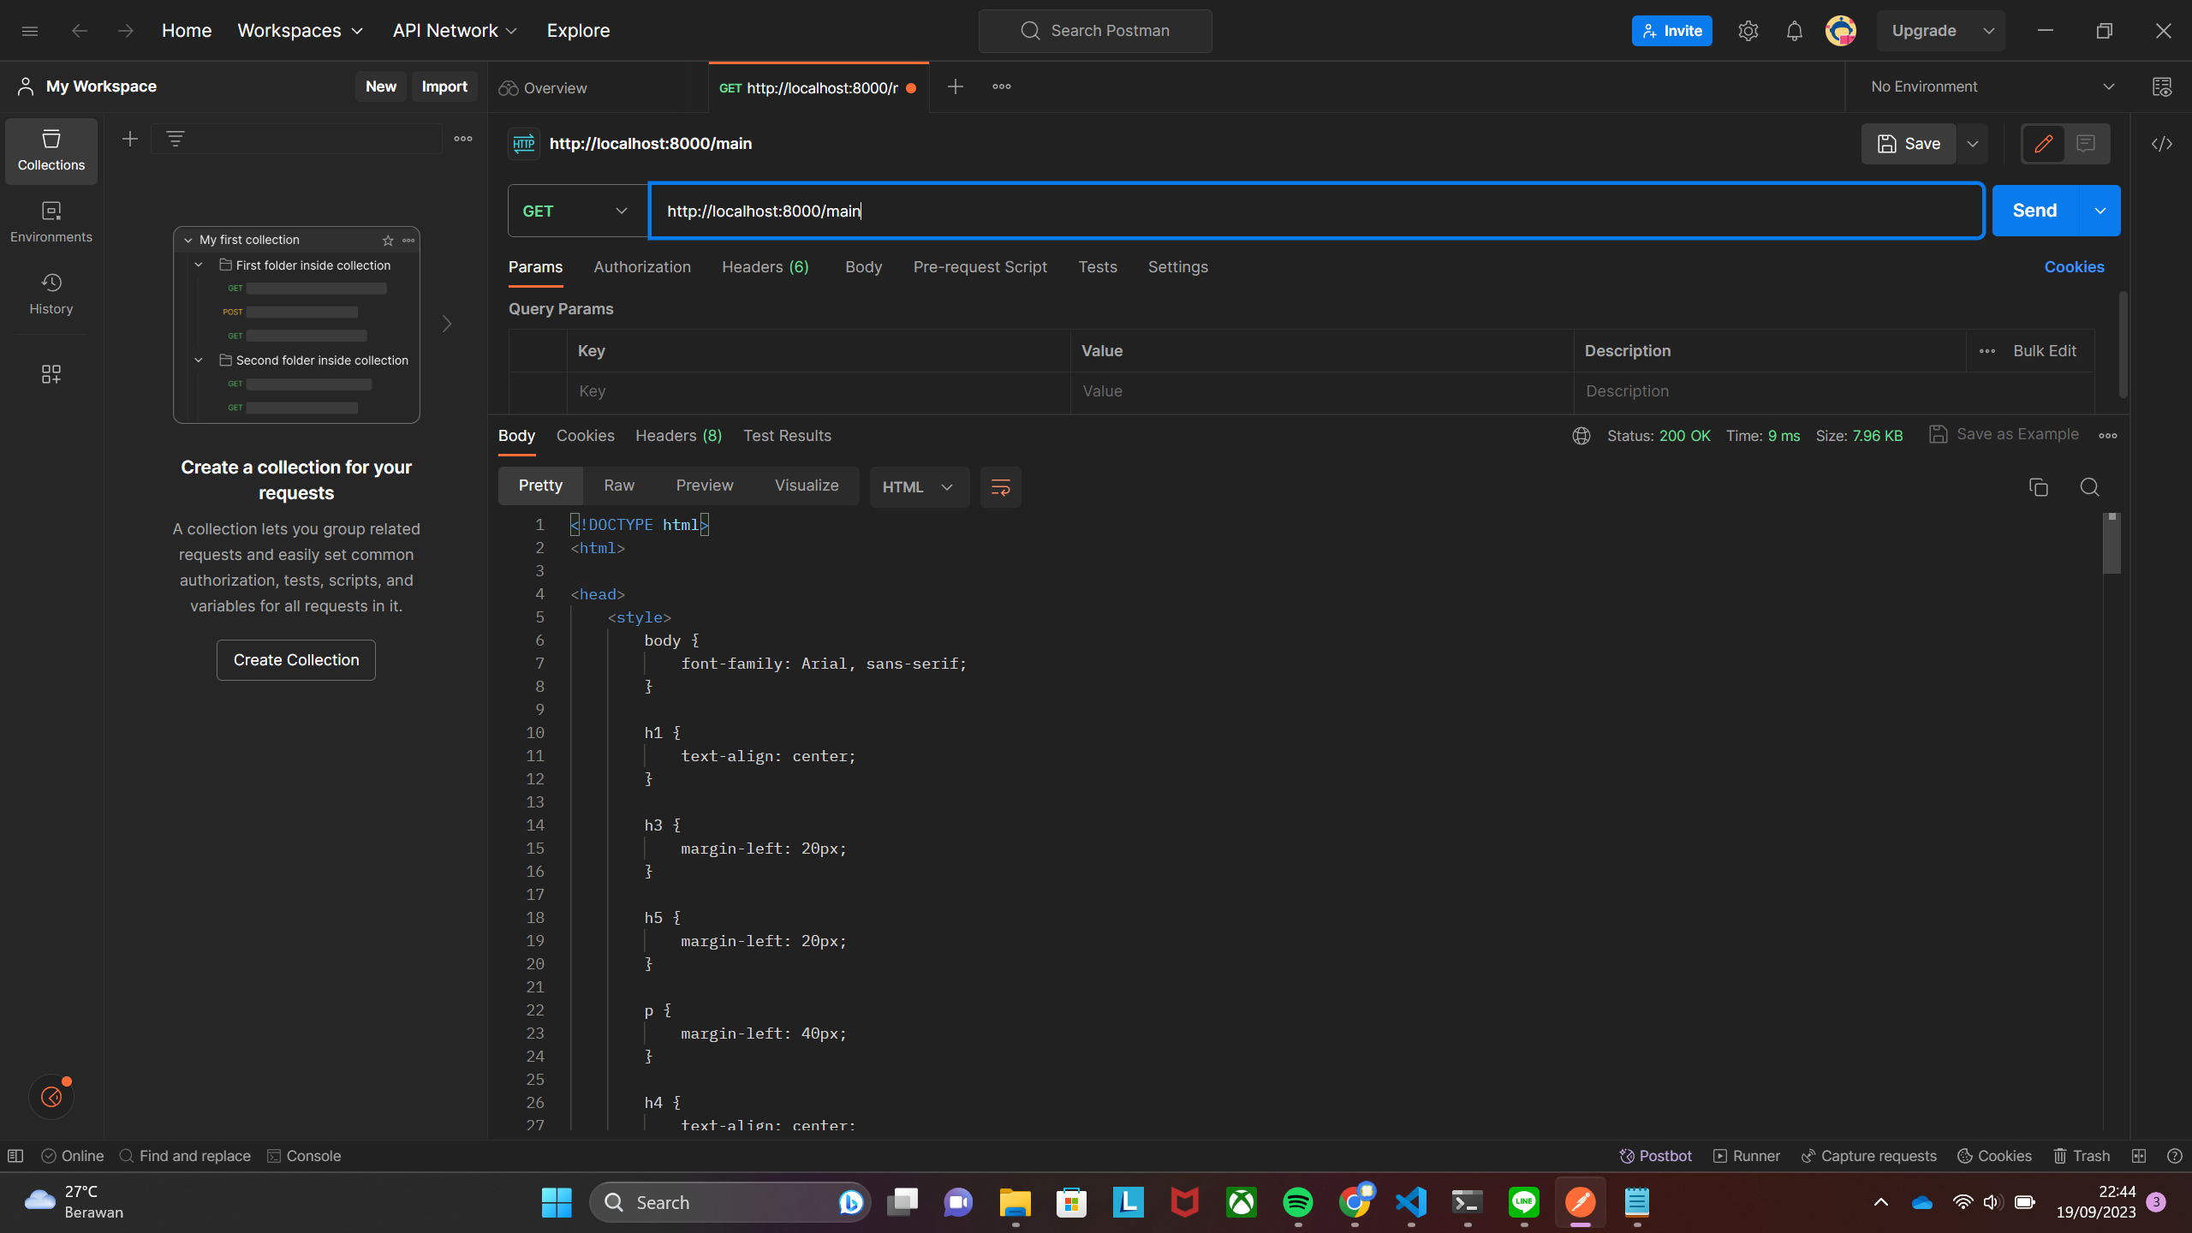
Task: Open the GET method dropdown
Action: 575,210
